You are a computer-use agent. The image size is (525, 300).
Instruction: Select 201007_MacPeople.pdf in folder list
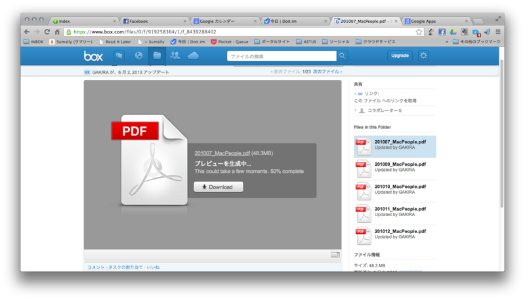[x=395, y=146]
